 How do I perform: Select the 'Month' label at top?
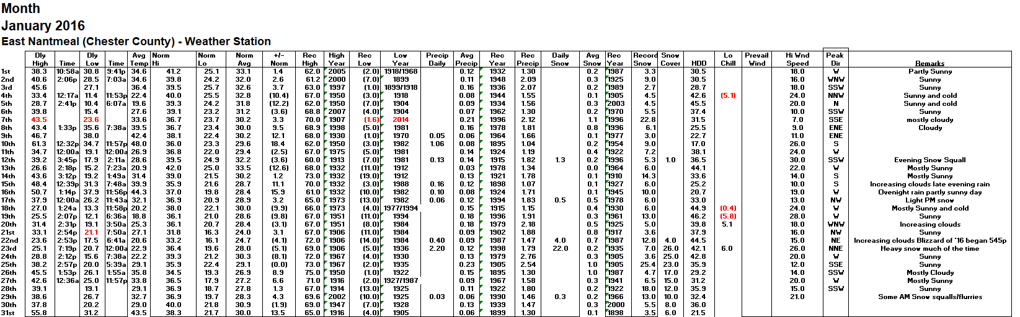[20, 9]
